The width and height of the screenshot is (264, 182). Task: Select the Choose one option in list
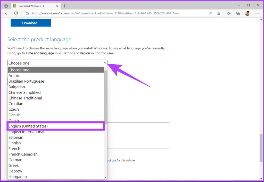[x=56, y=70]
